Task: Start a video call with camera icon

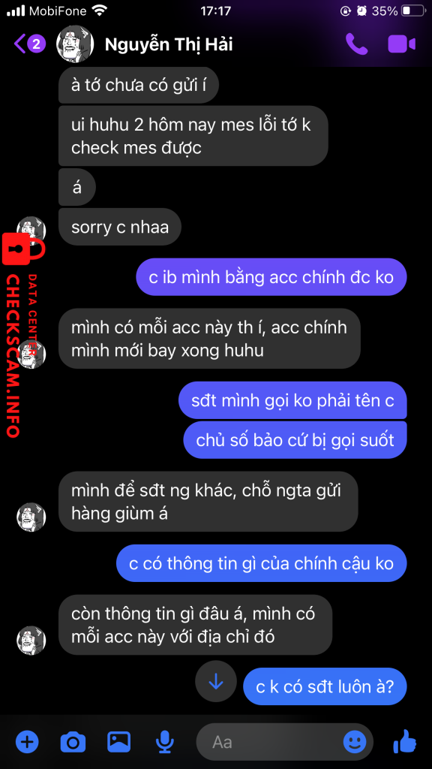Action: 402,44
